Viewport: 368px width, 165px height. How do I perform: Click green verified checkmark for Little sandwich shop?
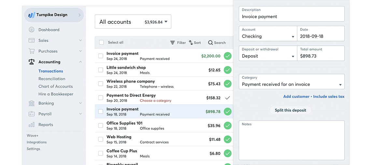tap(228, 70)
